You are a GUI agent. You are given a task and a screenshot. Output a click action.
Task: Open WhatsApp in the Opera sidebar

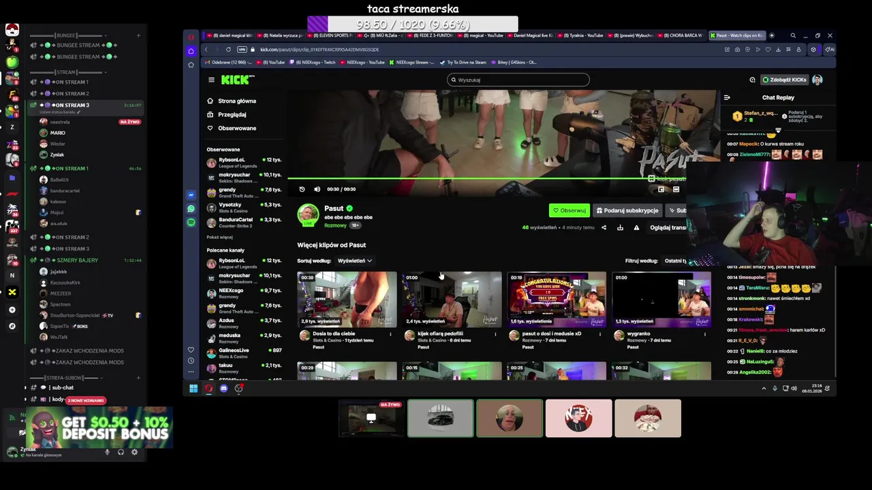tap(191, 209)
